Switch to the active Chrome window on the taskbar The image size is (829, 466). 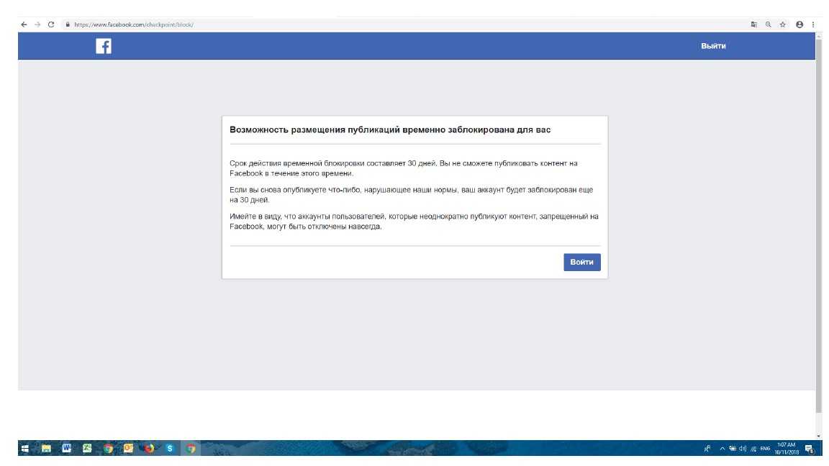pyautogui.click(x=191, y=449)
